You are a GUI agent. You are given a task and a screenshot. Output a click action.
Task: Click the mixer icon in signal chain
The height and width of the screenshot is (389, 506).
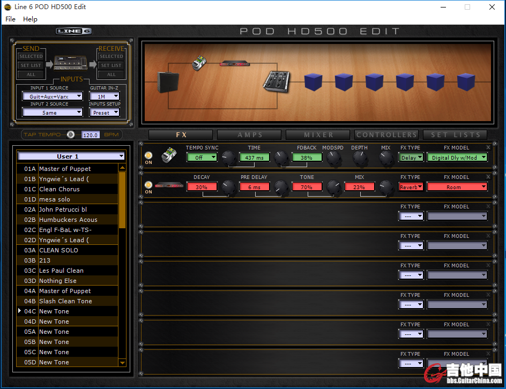pyautogui.click(x=276, y=81)
